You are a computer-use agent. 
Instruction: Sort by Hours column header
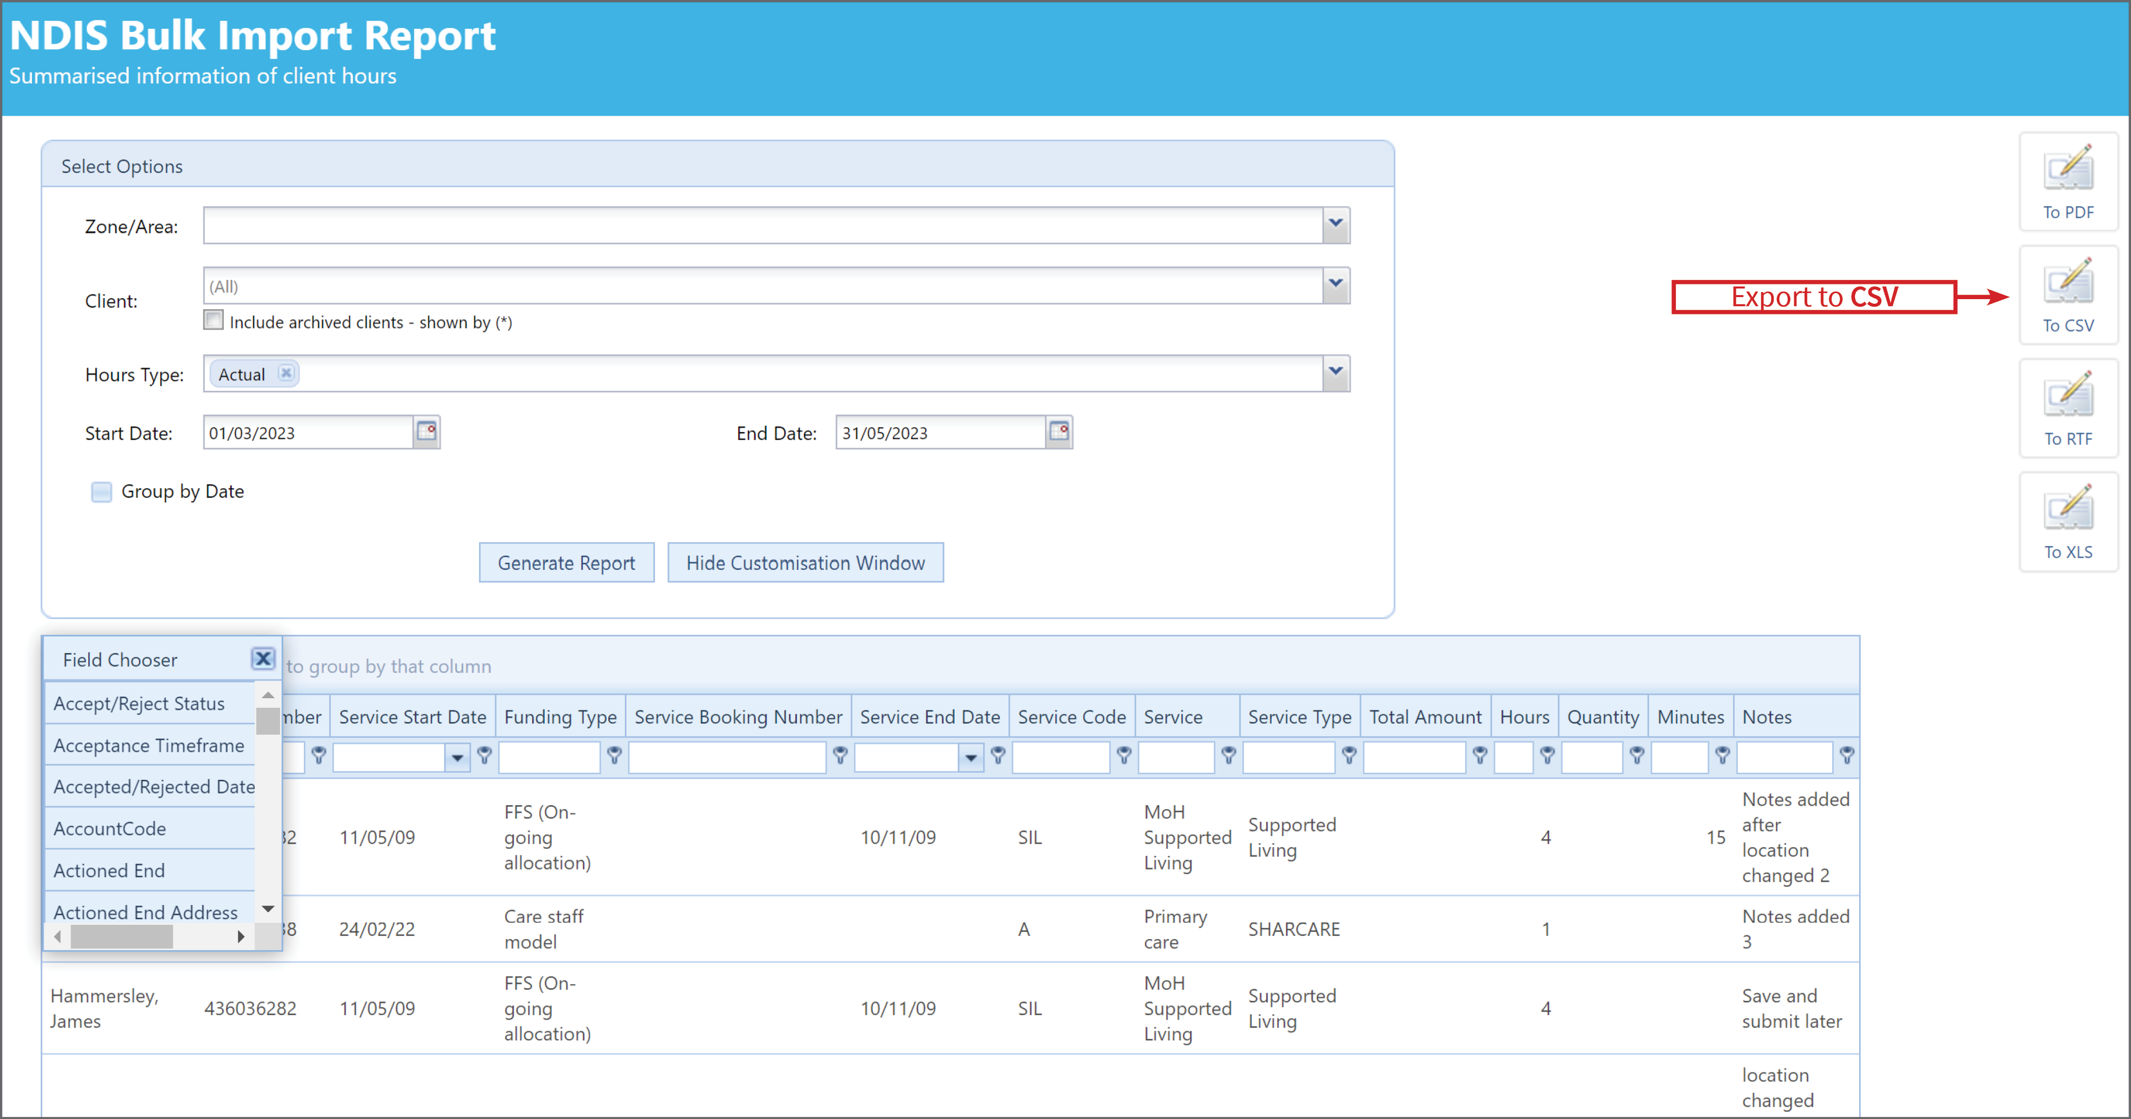pyautogui.click(x=1524, y=716)
